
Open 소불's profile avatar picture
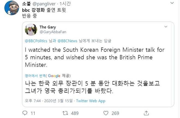(11, 9)
